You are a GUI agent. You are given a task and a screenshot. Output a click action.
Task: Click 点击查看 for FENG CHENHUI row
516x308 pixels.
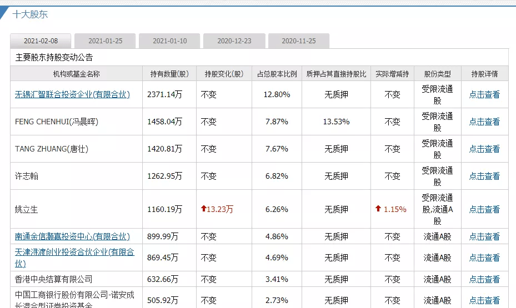484,122
